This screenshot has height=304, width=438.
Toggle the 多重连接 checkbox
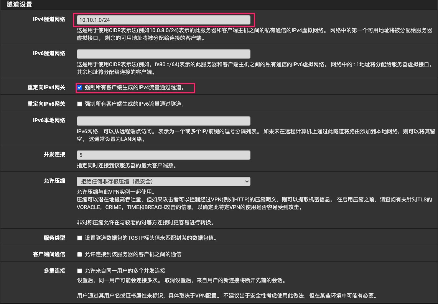[x=80, y=271]
